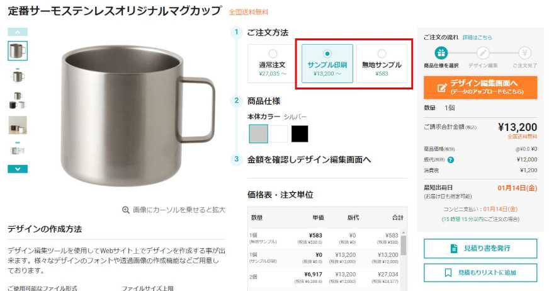Click the edit icon on the orange デザイン編集画面へ button
This screenshot has width=554, height=291.
[442, 88]
